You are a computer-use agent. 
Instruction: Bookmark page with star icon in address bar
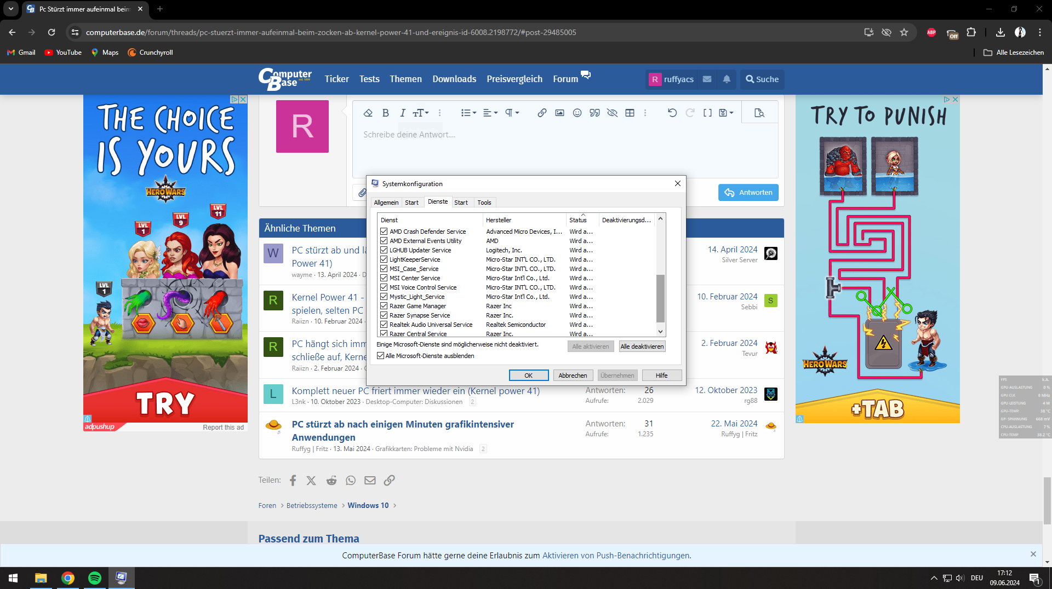(904, 32)
